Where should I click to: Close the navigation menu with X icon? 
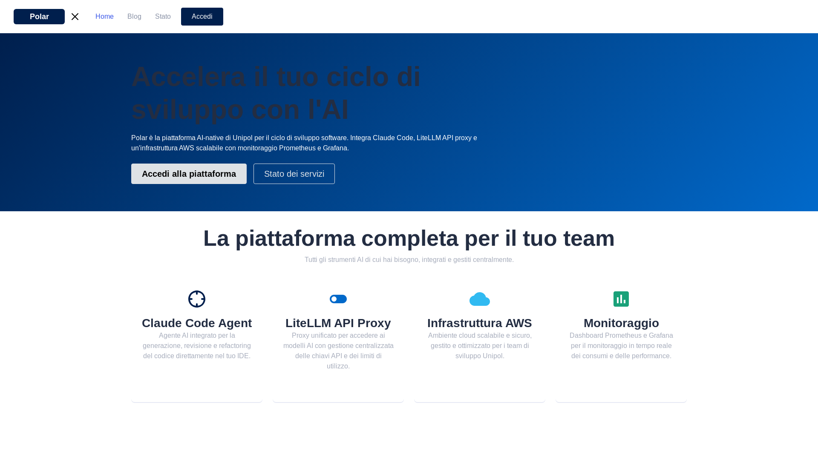pyautogui.click(x=75, y=17)
